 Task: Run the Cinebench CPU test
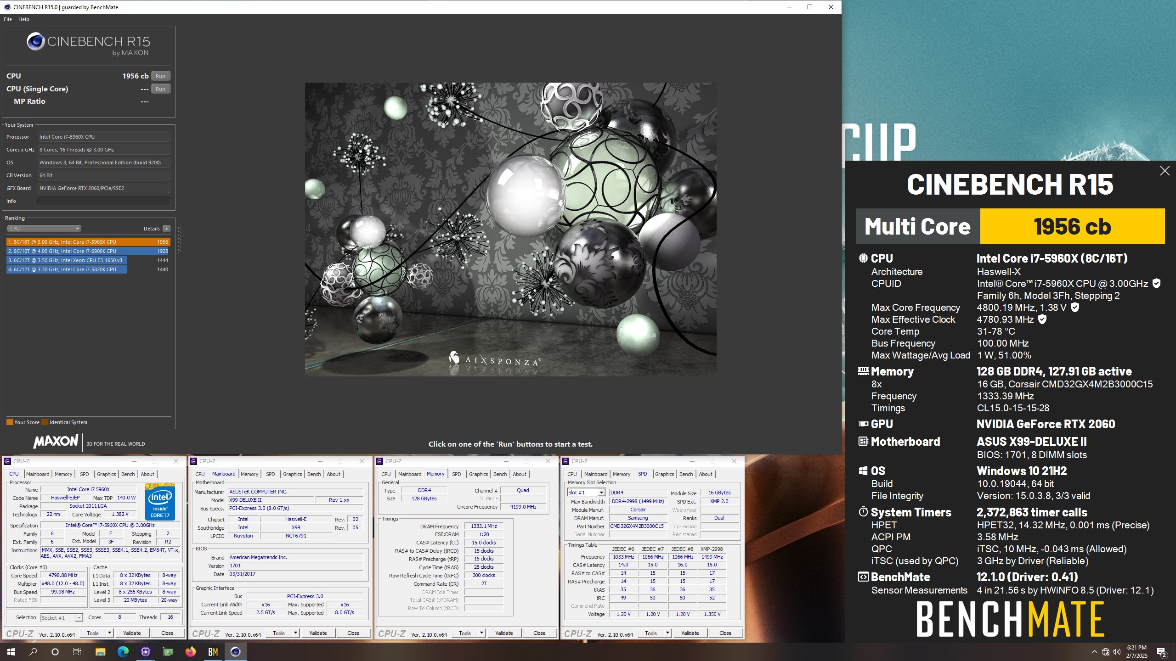point(160,76)
